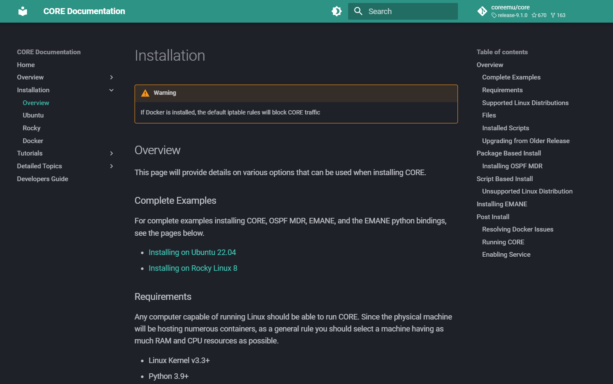613x384 pixels.
Task: Click the forks count icon
Action: click(553, 15)
